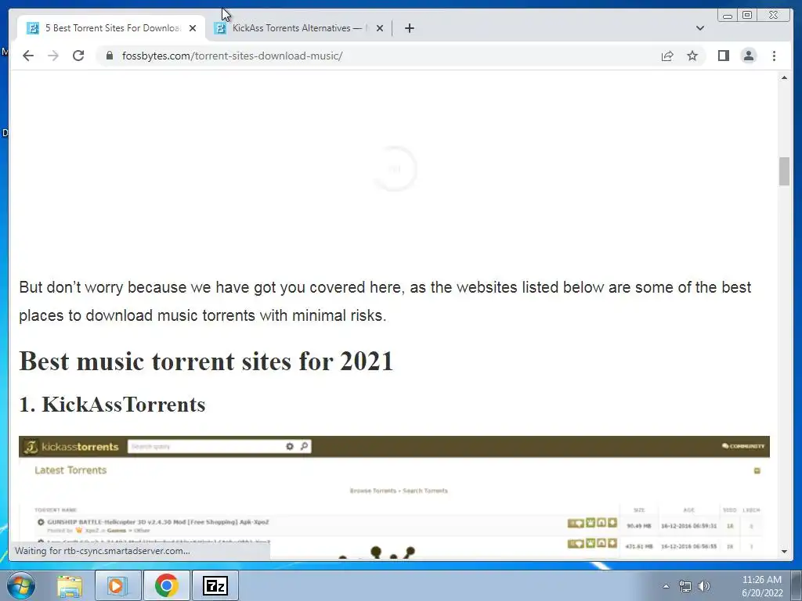802x601 pixels.
Task: Click the scrollbar down arrow
Action: [784, 552]
